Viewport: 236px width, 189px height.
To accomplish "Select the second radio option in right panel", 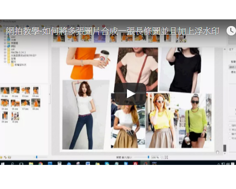I will tap(230, 129).
